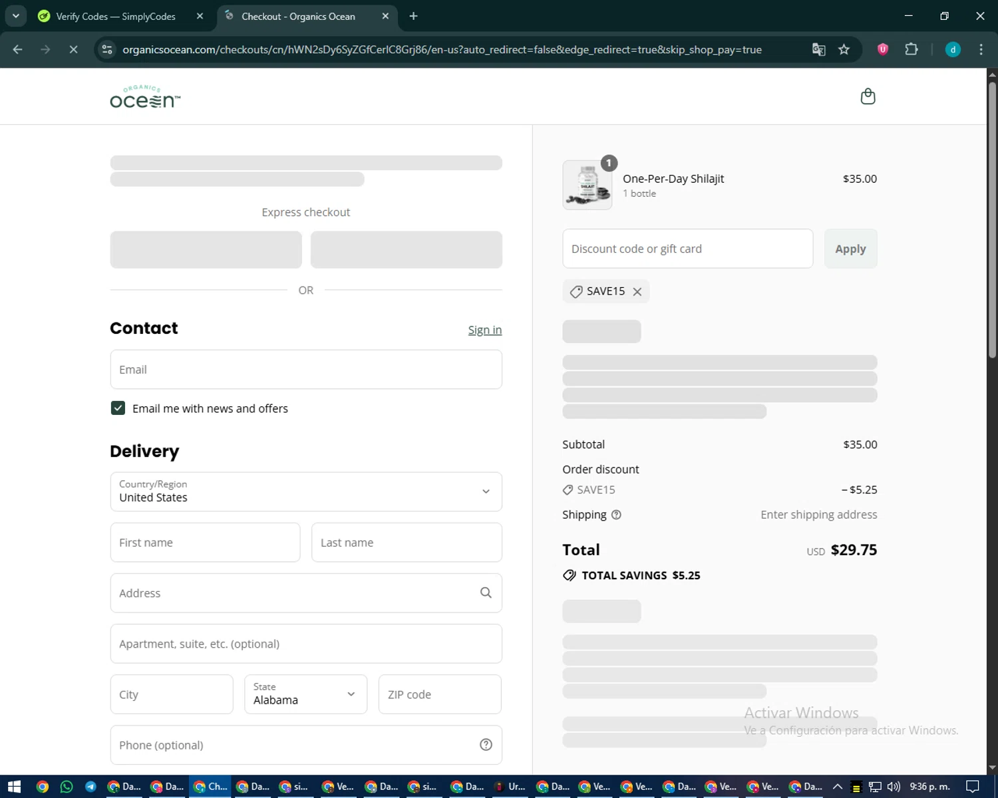The width and height of the screenshot is (998, 798).
Task: Click the taskbar clock 9:36 p. m.
Action: point(929,787)
